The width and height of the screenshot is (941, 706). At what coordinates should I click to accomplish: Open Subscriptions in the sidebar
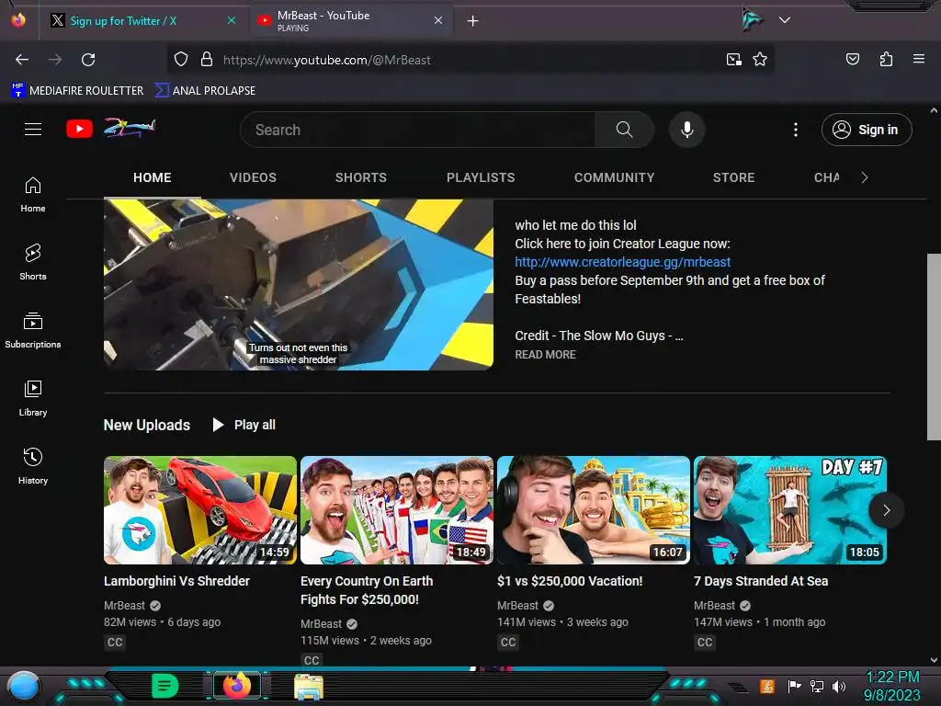click(33, 330)
